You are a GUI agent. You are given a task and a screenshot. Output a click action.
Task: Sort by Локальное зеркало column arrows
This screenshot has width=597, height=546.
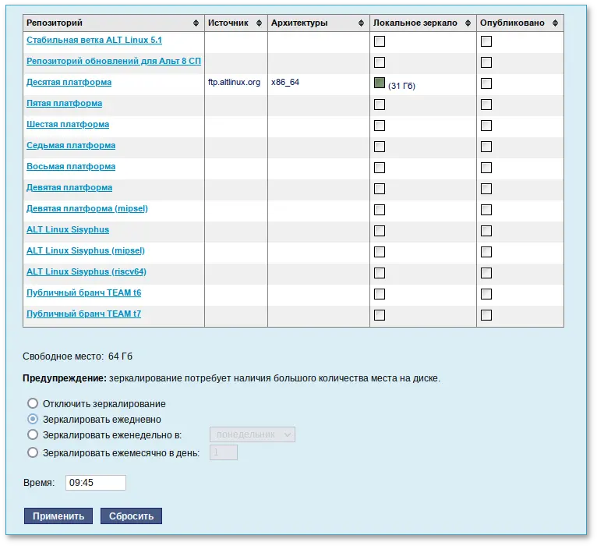point(468,23)
